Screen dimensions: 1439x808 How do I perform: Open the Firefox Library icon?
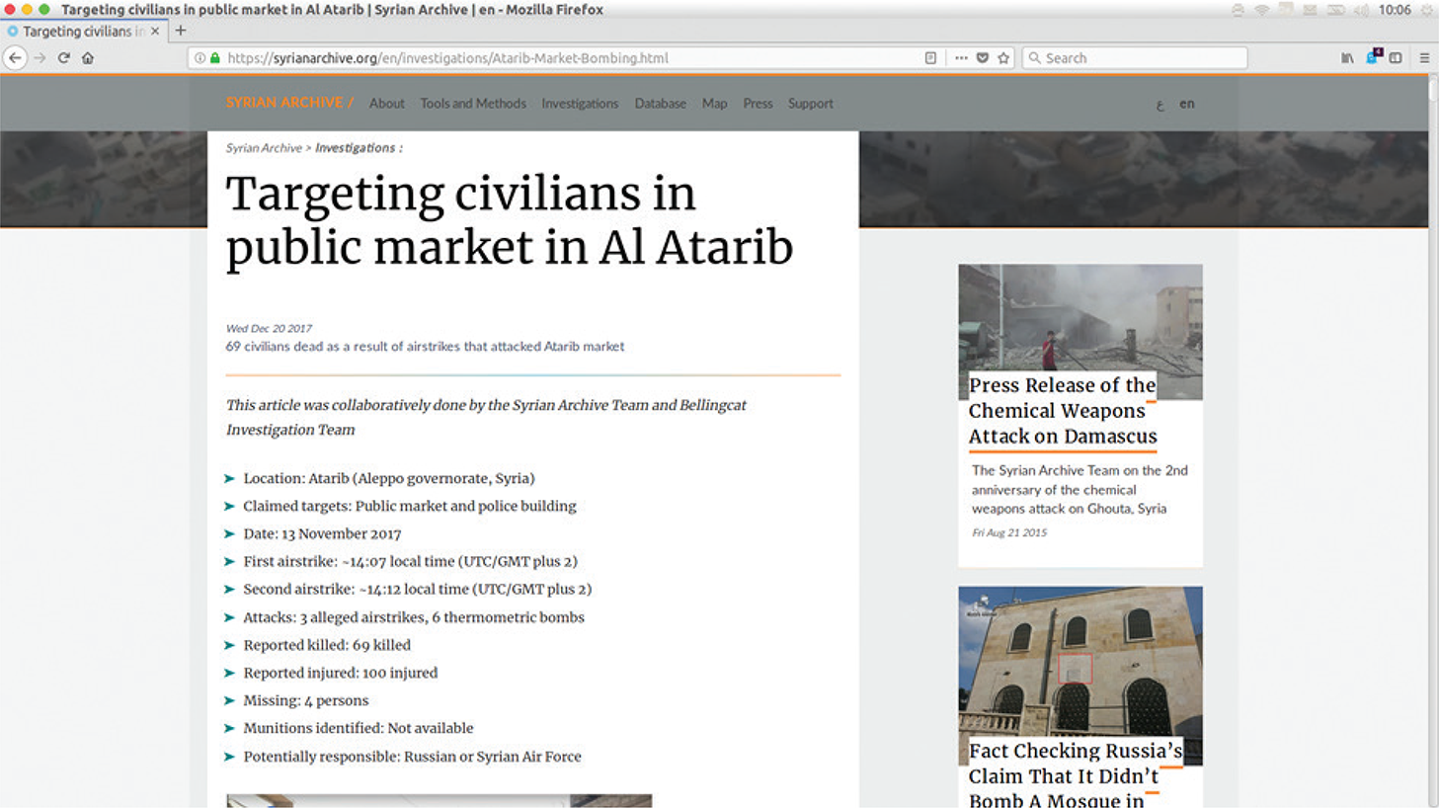[1347, 58]
